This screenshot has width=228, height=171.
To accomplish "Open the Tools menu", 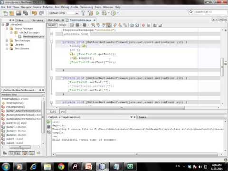I will click(x=98, y=7).
